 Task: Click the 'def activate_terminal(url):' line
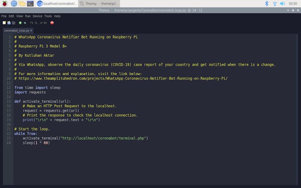pyautogui.click(x=43, y=101)
